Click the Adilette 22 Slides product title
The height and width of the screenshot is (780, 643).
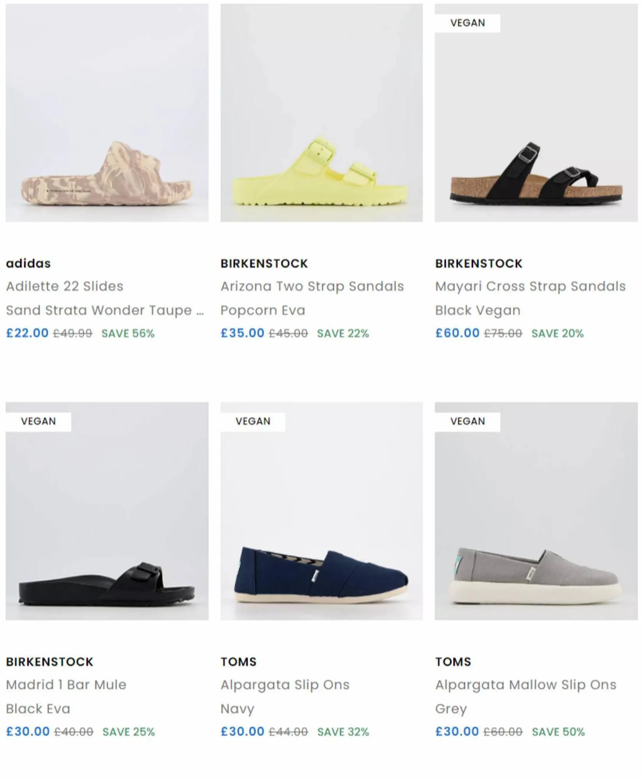pyautogui.click(x=65, y=286)
